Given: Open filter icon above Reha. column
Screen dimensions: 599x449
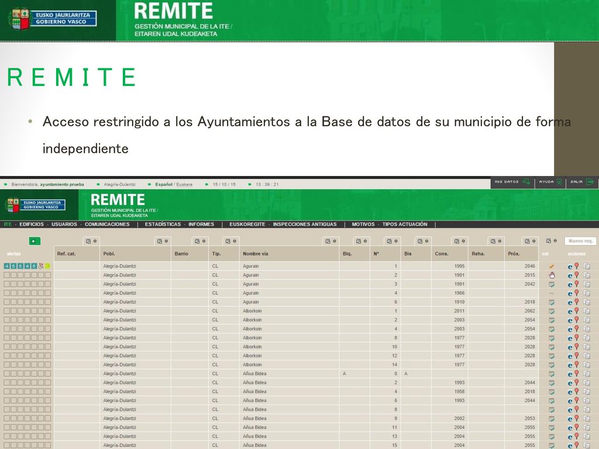Looking at the screenshot, I should (493, 241).
